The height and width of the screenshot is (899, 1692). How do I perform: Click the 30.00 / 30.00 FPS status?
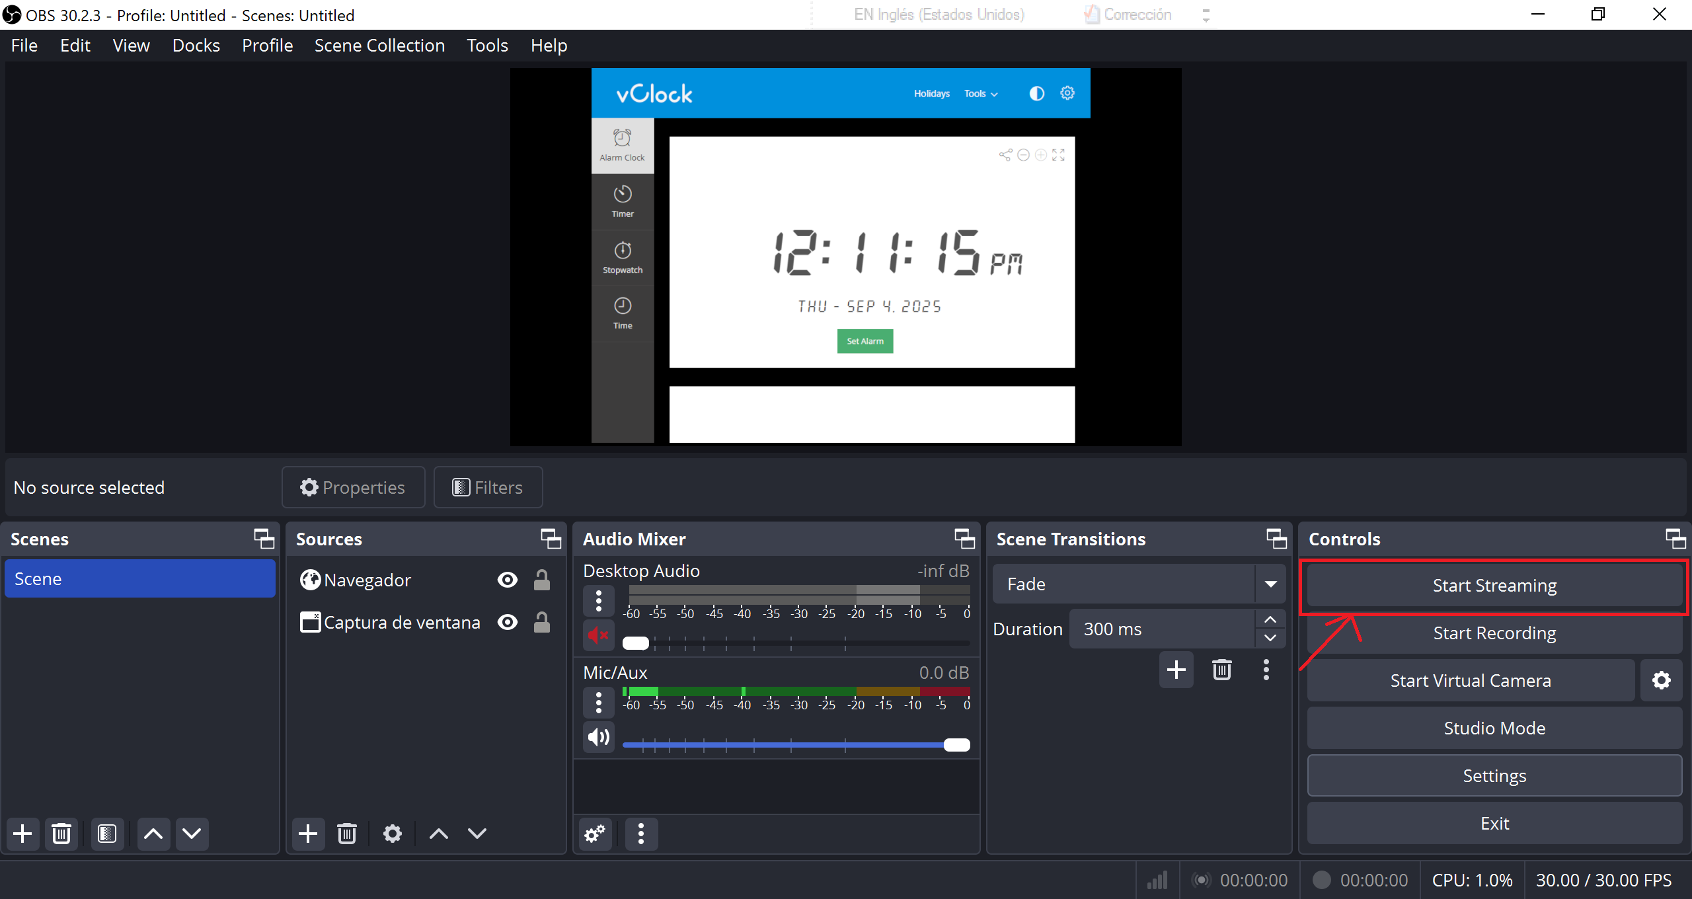click(x=1604, y=880)
